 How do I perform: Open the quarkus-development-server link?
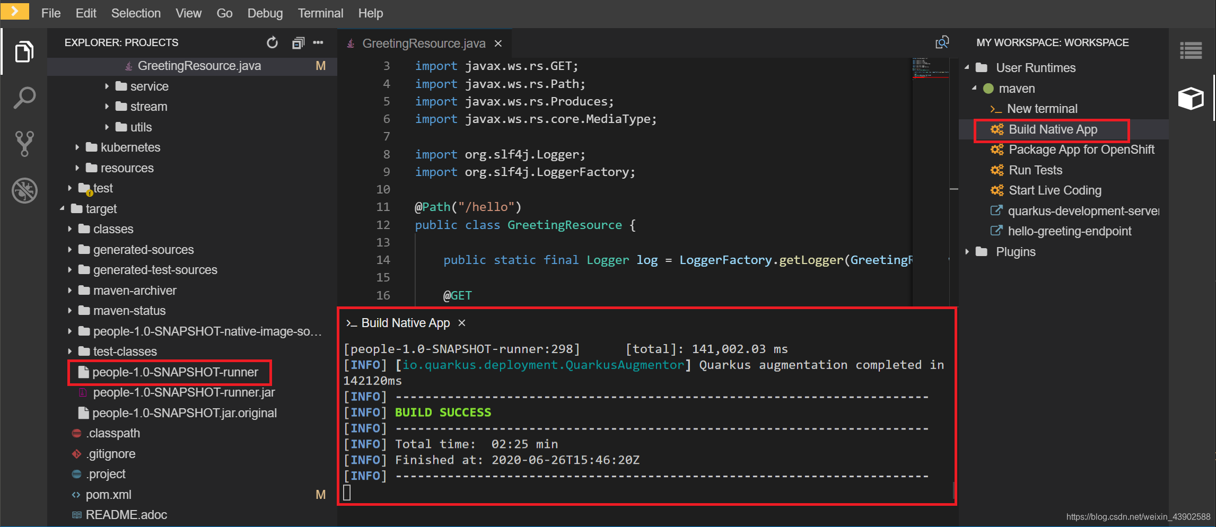[1083, 211]
